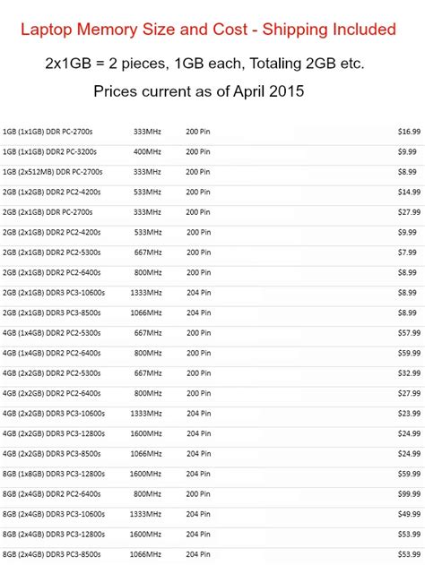Select the 8GB (2x4GB) DDR3 PC3-10600s row
The image size is (425, 565).
(x=212, y=514)
